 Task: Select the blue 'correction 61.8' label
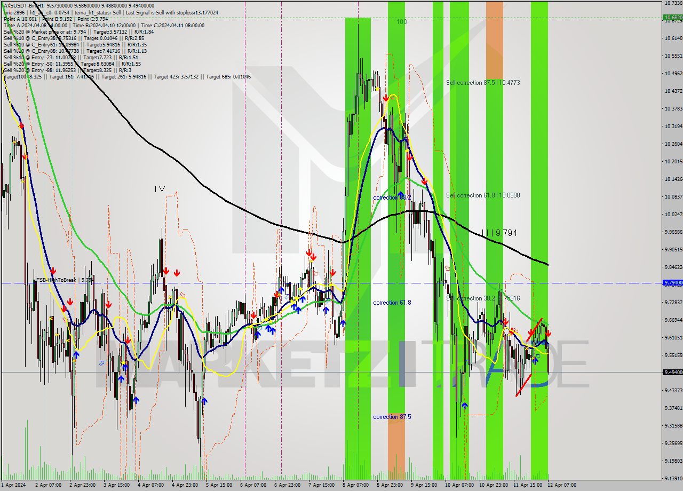pyautogui.click(x=392, y=303)
